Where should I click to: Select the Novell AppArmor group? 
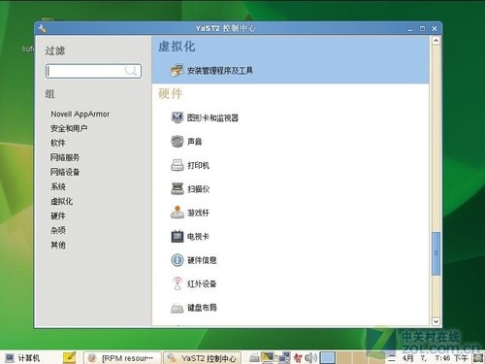pyautogui.click(x=81, y=114)
